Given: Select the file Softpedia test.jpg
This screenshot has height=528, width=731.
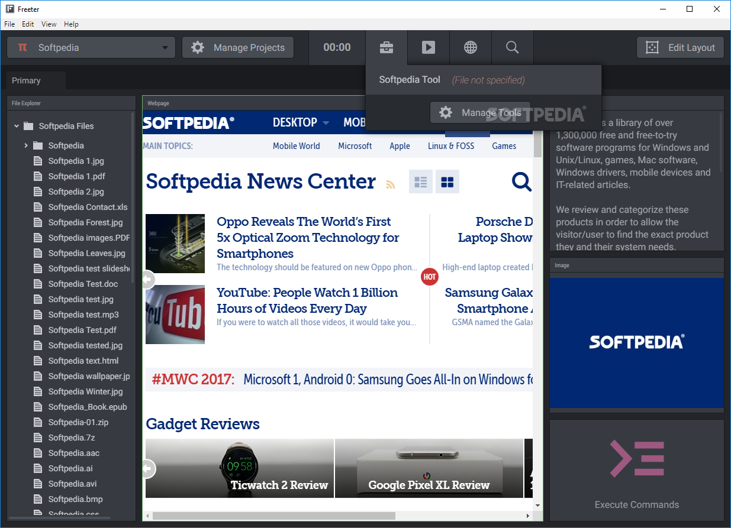Looking at the screenshot, I should coord(81,299).
